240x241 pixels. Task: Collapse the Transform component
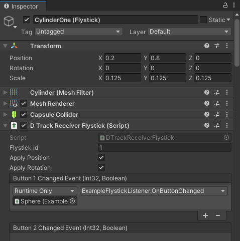pyautogui.click(x=6, y=46)
